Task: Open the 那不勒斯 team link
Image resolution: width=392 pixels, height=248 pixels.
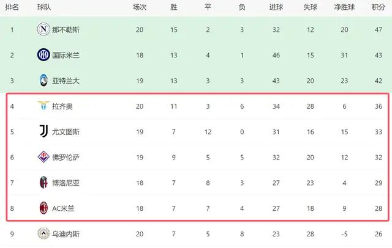Action: 66,29
